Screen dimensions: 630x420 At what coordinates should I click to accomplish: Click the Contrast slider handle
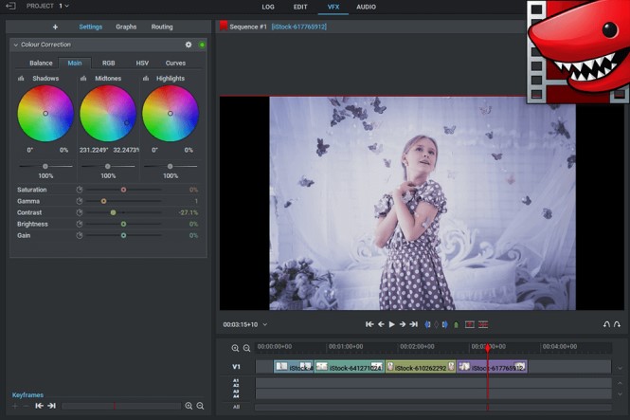pos(114,212)
